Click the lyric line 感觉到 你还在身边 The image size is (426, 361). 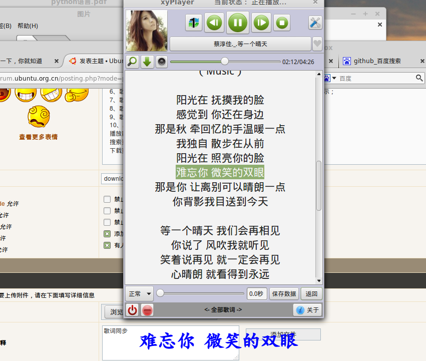pyautogui.click(x=220, y=115)
